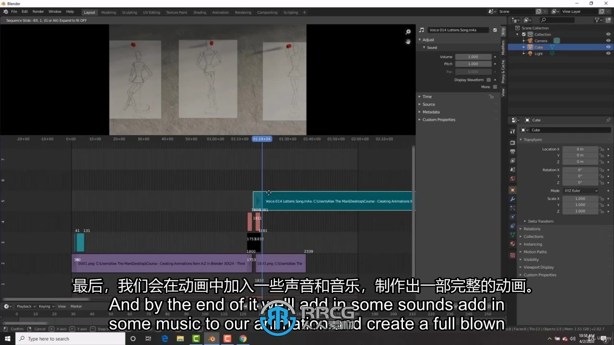The height and width of the screenshot is (345, 614).
Task: Hide the Cube with its eye icon
Action: coord(608,47)
